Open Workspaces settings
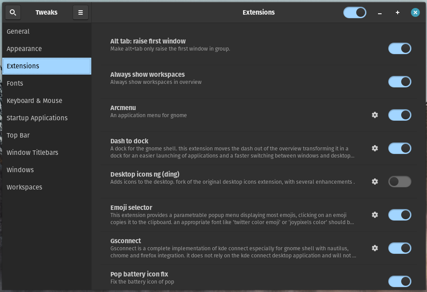 47,187
